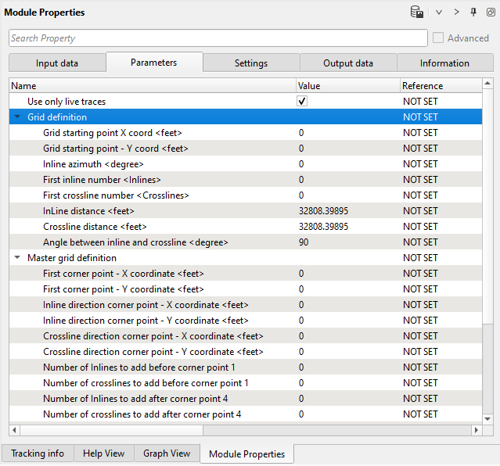
Task: Pin the Module Properties panel
Action: coord(473,13)
